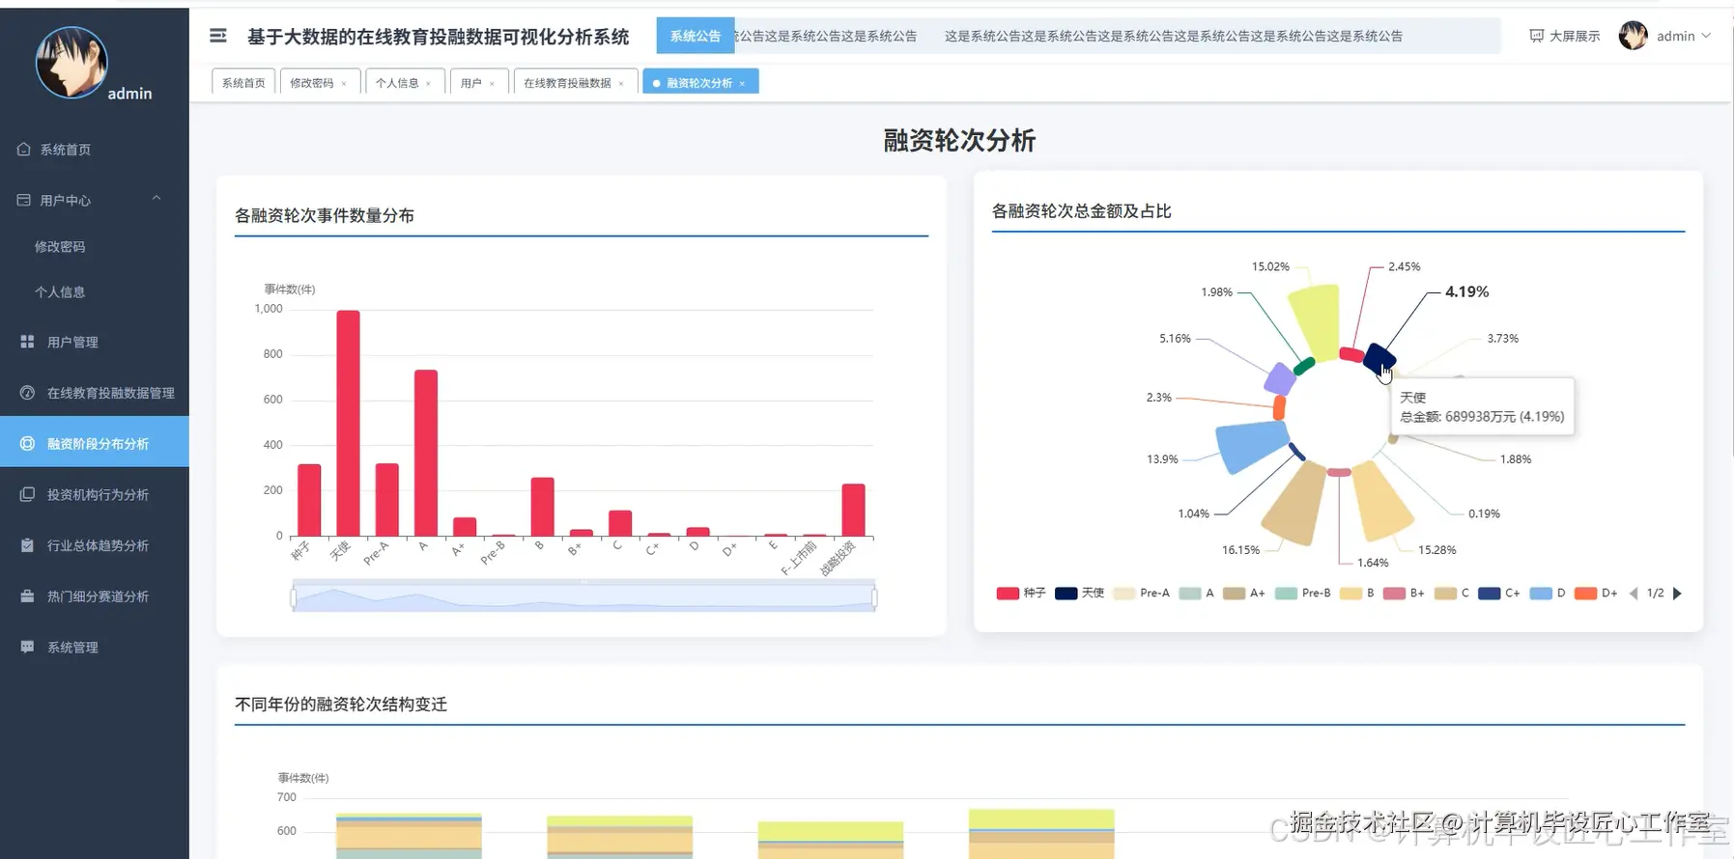Open the admin account dropdown
Screen dimensions: 1734x859
[1665, 36]
